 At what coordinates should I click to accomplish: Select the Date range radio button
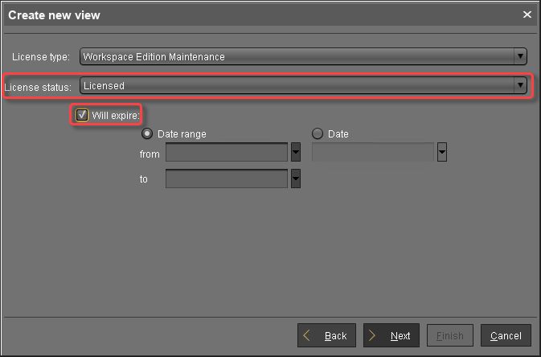(x=147, y=134)
